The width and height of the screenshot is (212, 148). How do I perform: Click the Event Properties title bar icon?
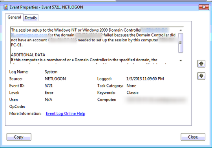click(5, 7)
